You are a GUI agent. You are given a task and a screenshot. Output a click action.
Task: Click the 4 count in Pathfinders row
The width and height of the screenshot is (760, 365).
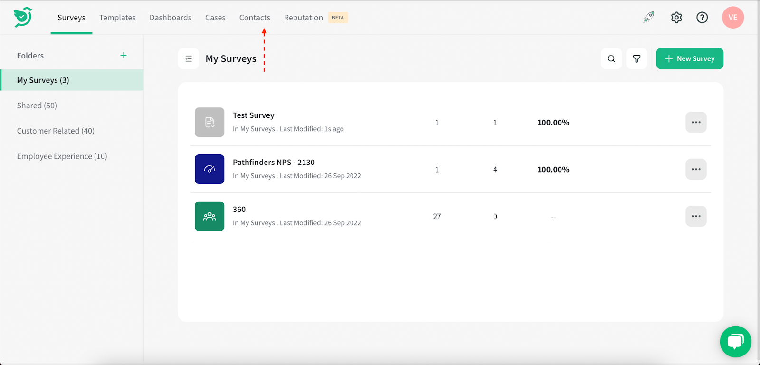[x=495, y=170]
